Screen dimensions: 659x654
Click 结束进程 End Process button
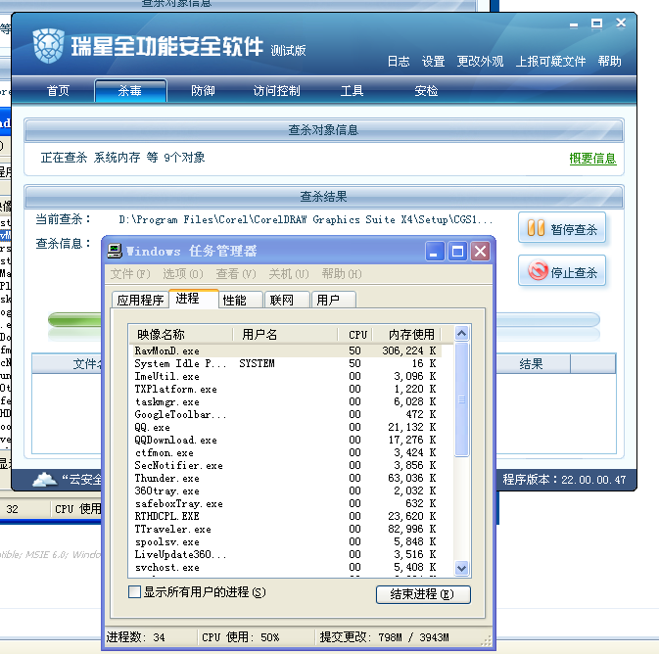(423, 594)
